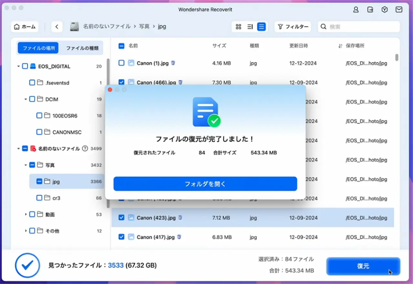
Task: Click the help question mark beside 名前のないファイル
Action: click(x=85, y=149)
